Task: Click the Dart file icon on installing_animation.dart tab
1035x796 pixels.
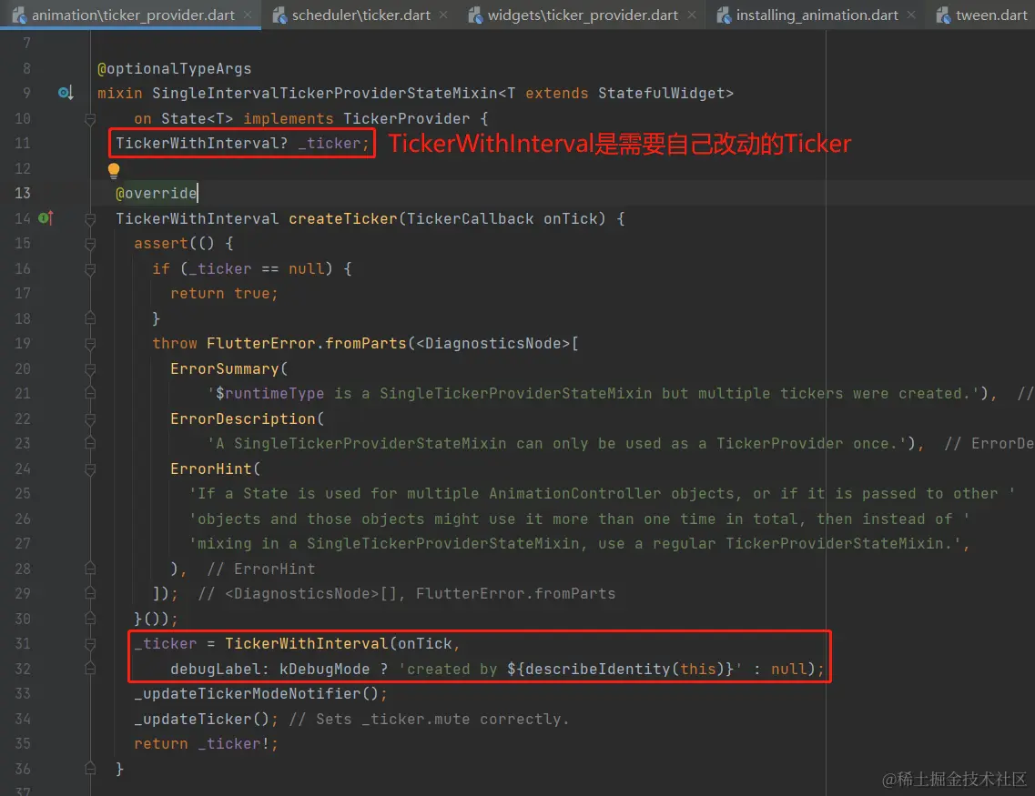Action: tap(724, 15)
